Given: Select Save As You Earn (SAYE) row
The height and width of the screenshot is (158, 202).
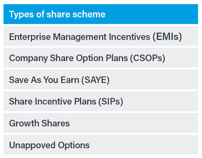Looking at the screenshot, I should point(101,80).
